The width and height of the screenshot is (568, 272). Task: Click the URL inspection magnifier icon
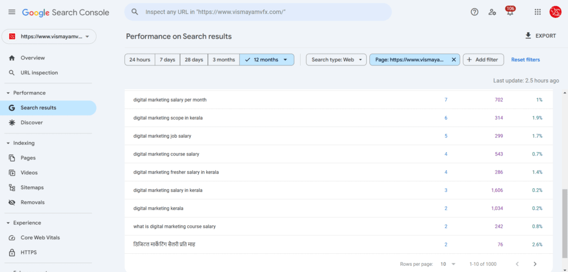[x=12, y=73]
